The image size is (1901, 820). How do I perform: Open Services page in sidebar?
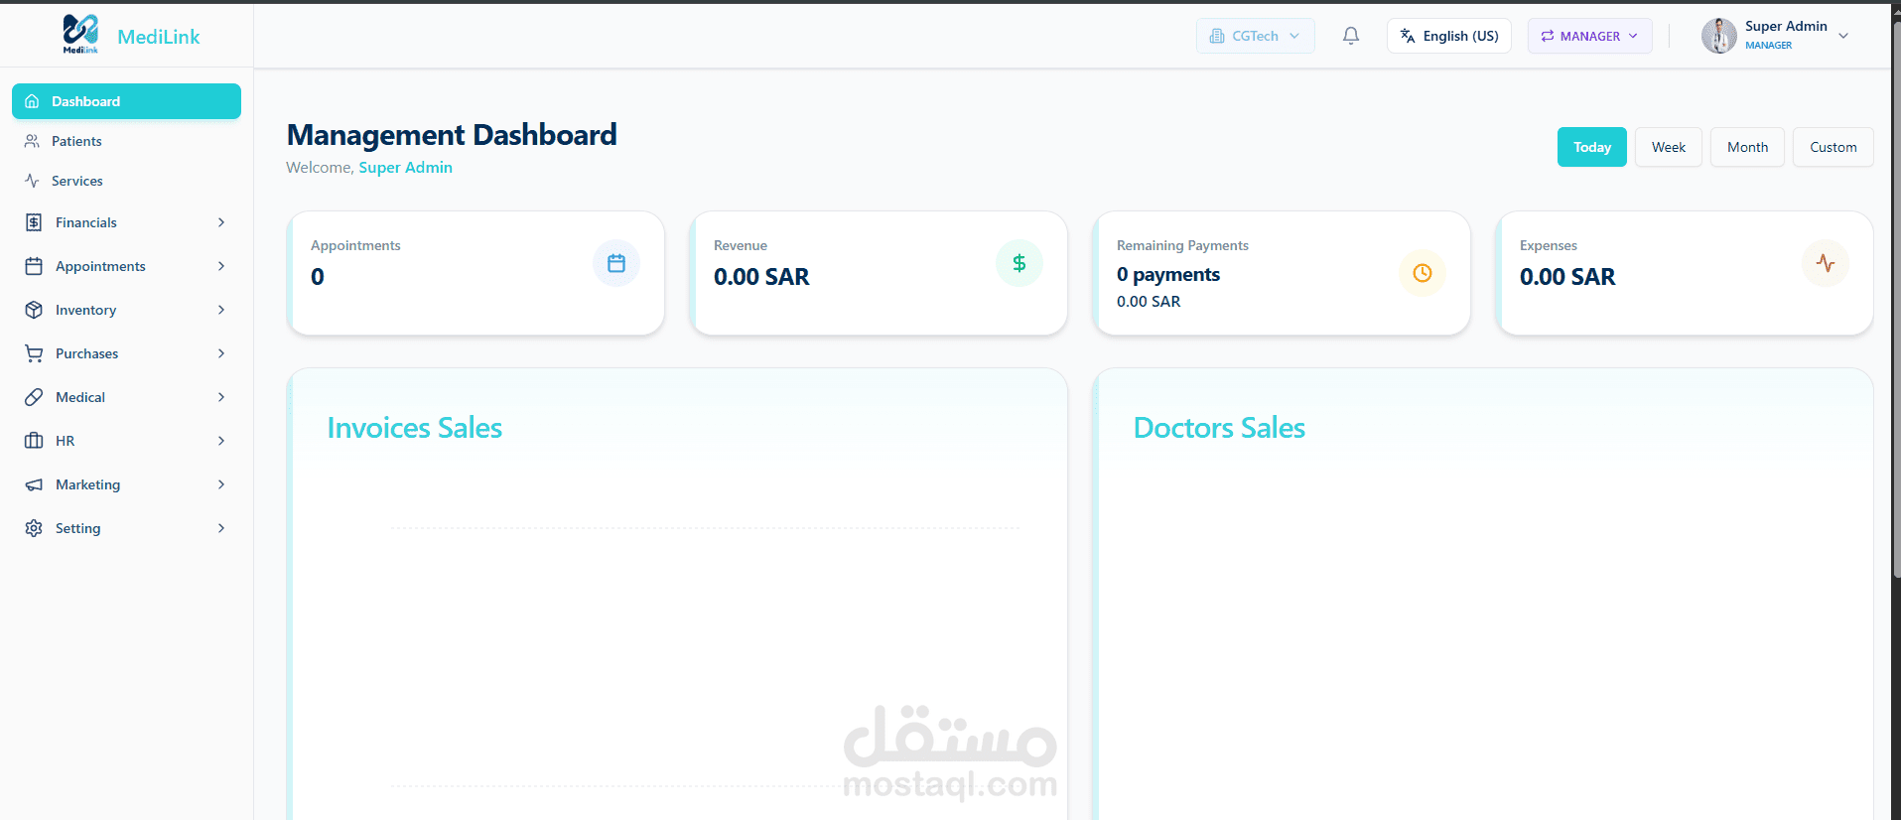(126, 181)
